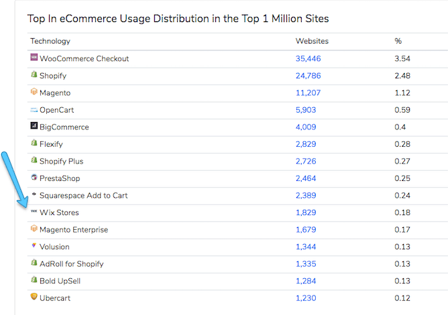Click the 0.28 percentage value

pyautogui.click(x=402, y=144)
